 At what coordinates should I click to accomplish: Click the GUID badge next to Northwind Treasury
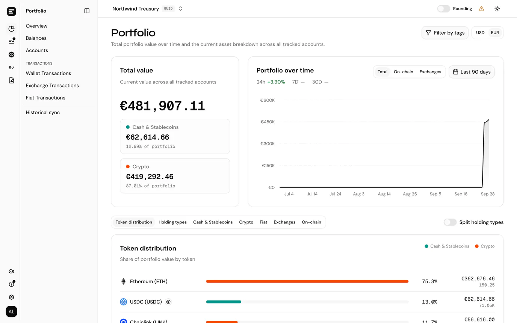[x=168, y=9]
